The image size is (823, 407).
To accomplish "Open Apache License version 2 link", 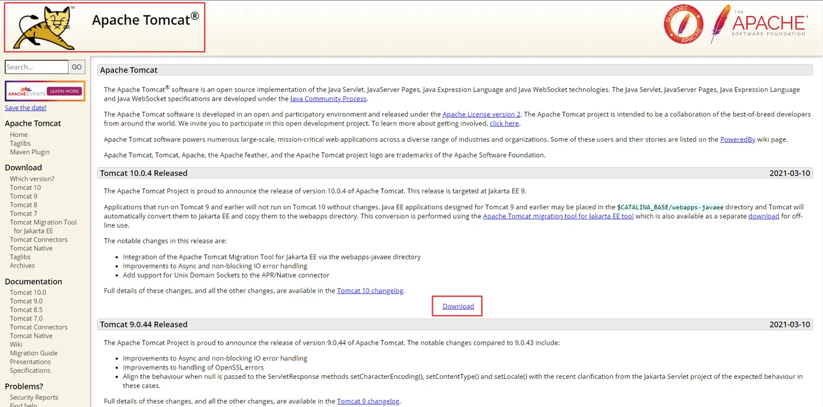I will click(481, 114).
